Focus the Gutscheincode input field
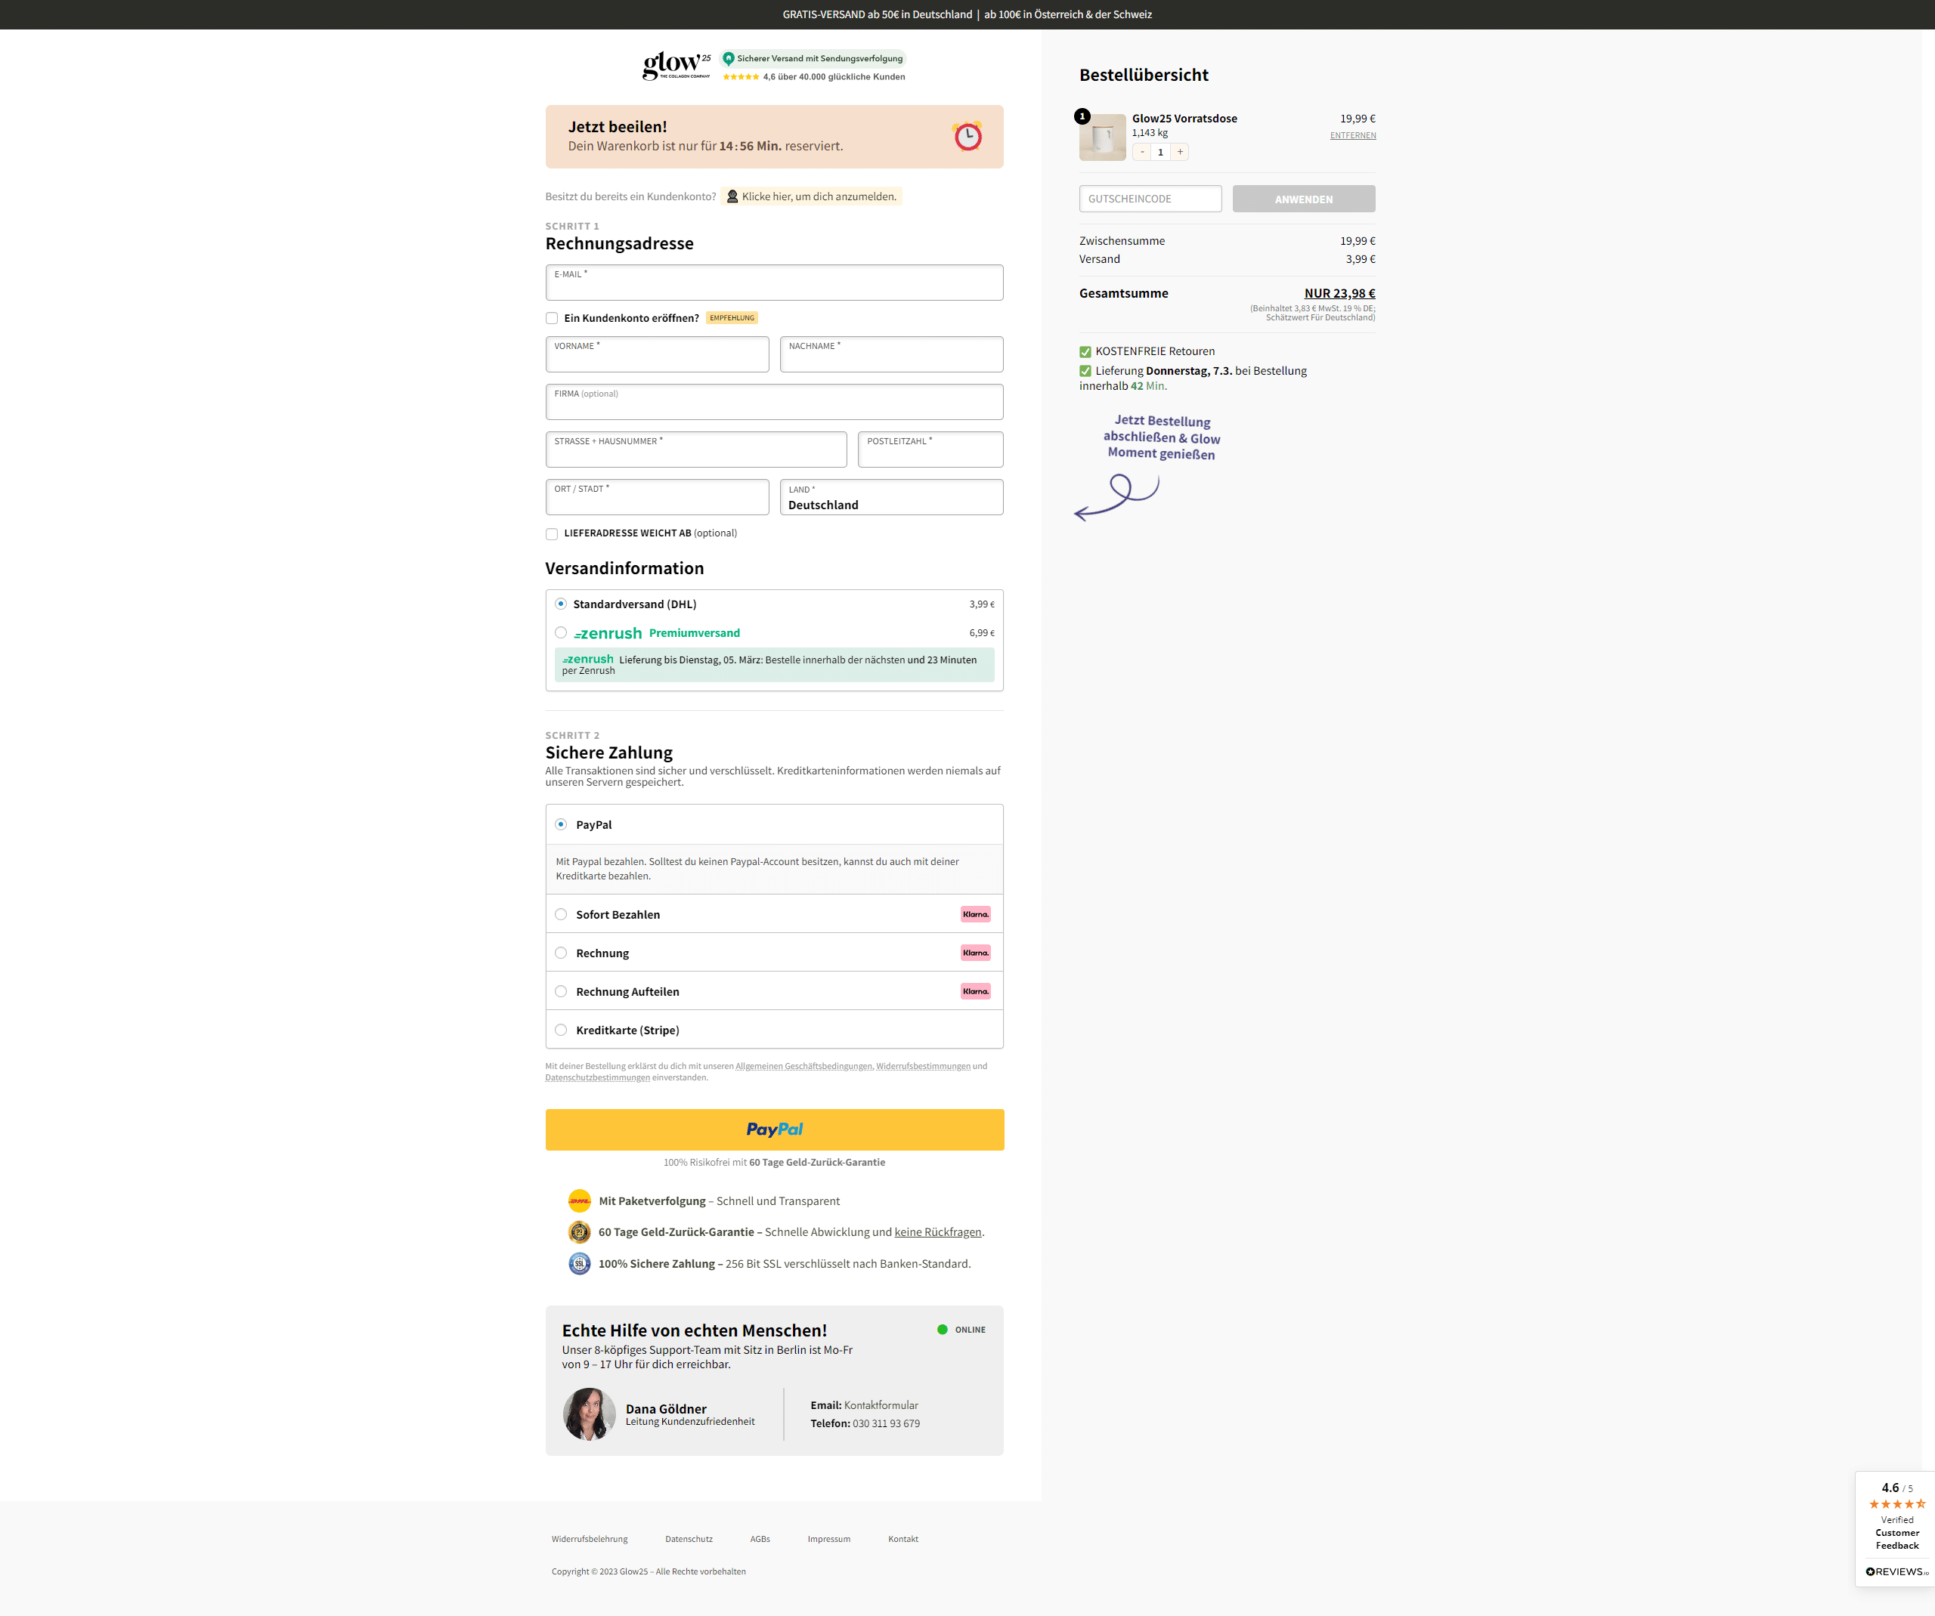The height and width of the screenshot is (1616, 1935). pos(1150,199)
